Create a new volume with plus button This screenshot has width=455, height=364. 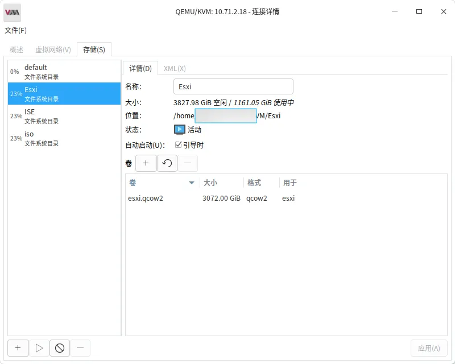[x=146, y=163]
